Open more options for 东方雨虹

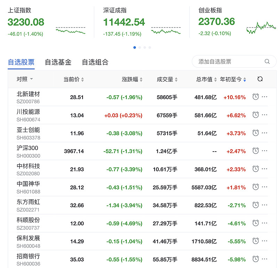[x=264, y=205]
